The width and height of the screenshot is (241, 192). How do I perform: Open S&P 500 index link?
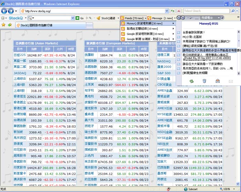[x=164, y=73]
